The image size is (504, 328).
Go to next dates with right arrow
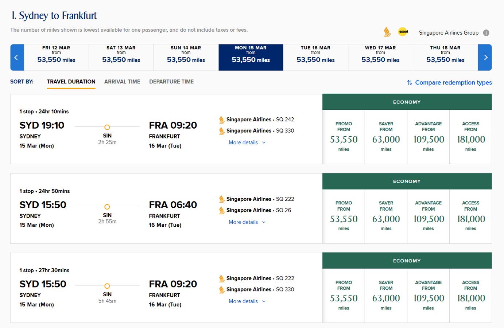click(x=485, y=58)
